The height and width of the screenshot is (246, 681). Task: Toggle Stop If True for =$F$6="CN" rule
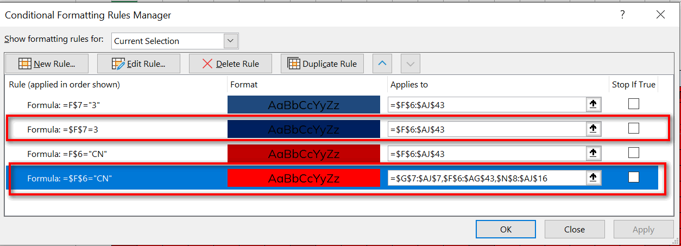pyautogui.click(x=633, y=177)
